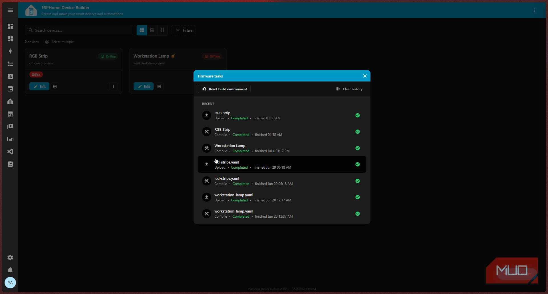Switch to the curly-braces YAML view
This screenshot has height=294, width=548.
pyautogui.click(x=162, y=30)
